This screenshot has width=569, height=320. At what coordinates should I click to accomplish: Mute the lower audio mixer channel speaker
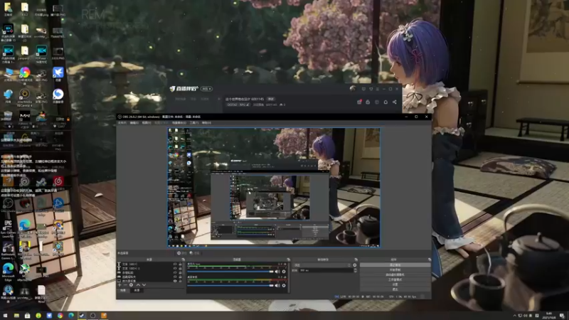277,286
